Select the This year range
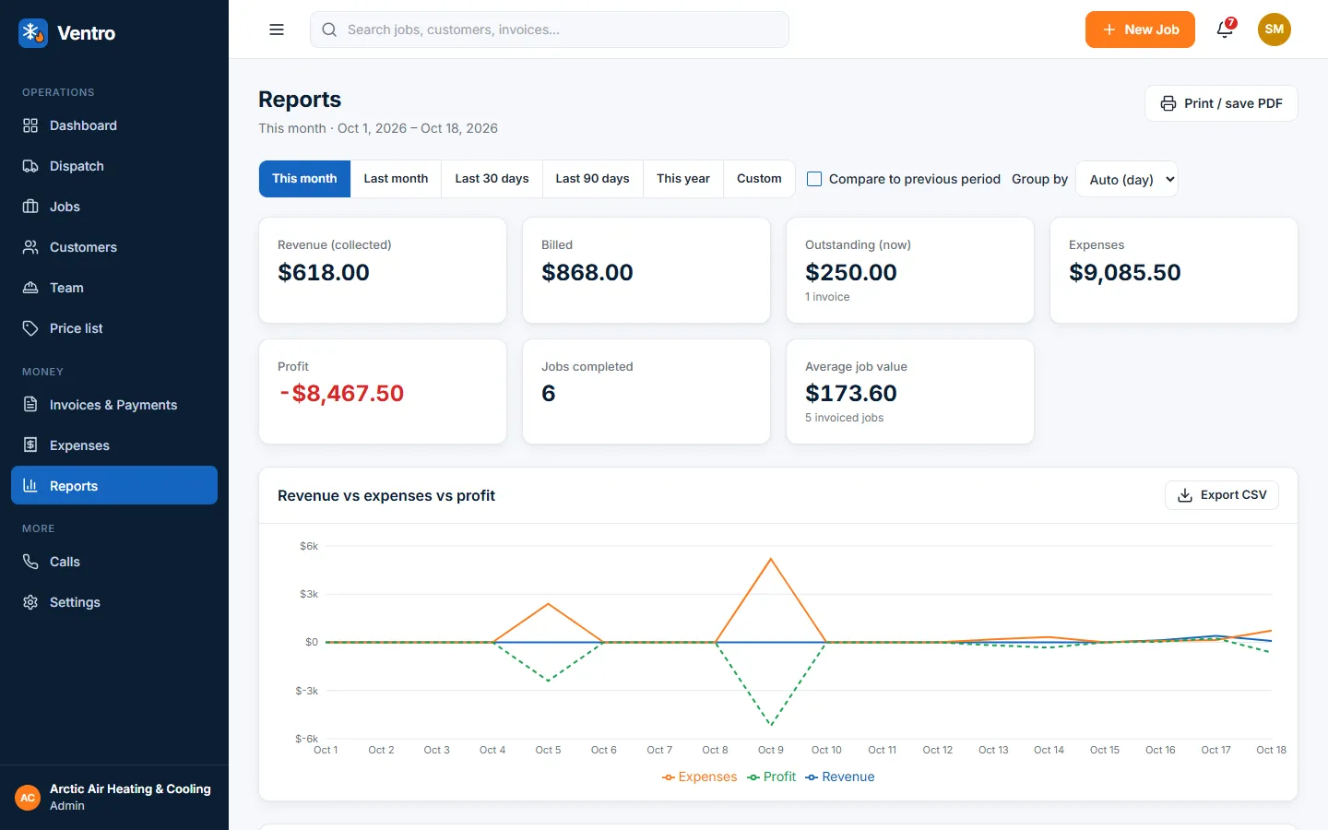The height and width of the screenshot is (830, 1328). click(x=683, y=179)
